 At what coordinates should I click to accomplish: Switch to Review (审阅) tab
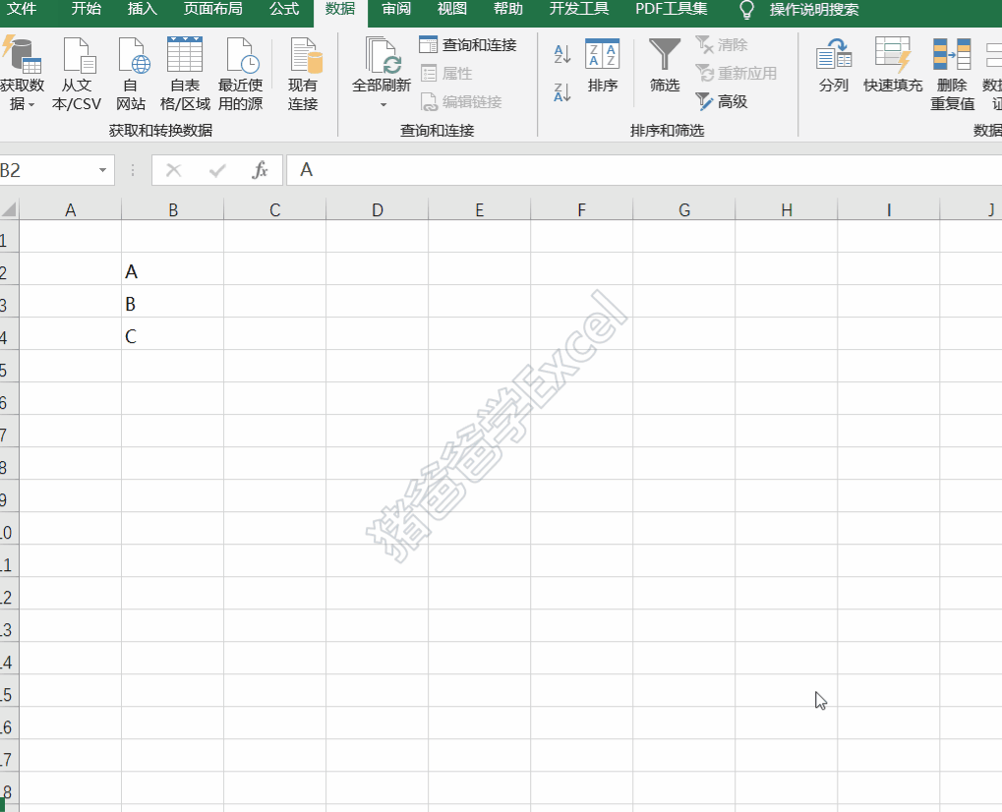tap(396, 9)
